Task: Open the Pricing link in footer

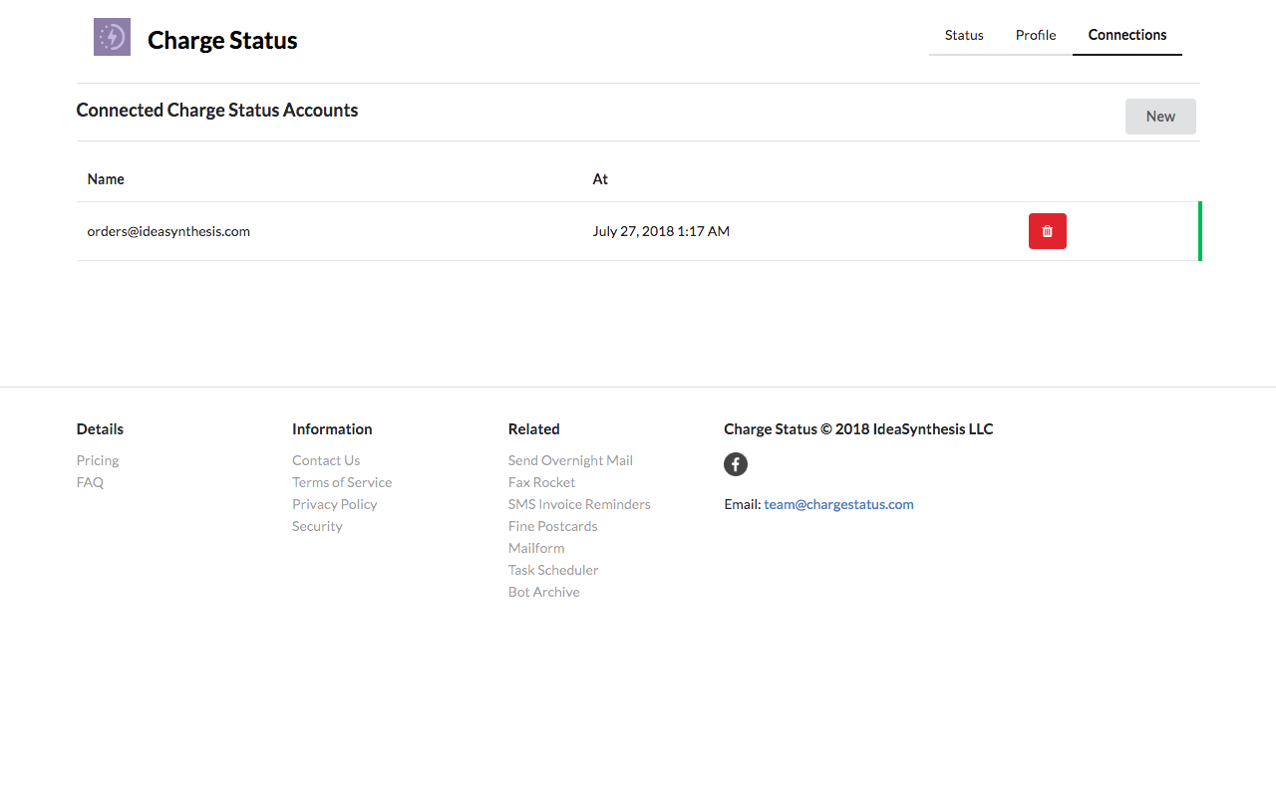Action: (x=98, y=460)
